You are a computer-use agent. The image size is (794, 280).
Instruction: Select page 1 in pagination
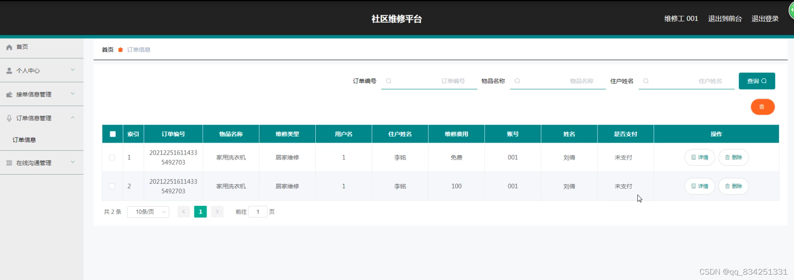pyautogui.click(x=200, y=212)
